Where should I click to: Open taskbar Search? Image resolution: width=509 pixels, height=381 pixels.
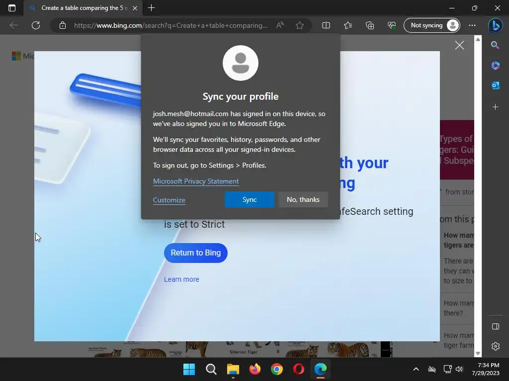211,369
